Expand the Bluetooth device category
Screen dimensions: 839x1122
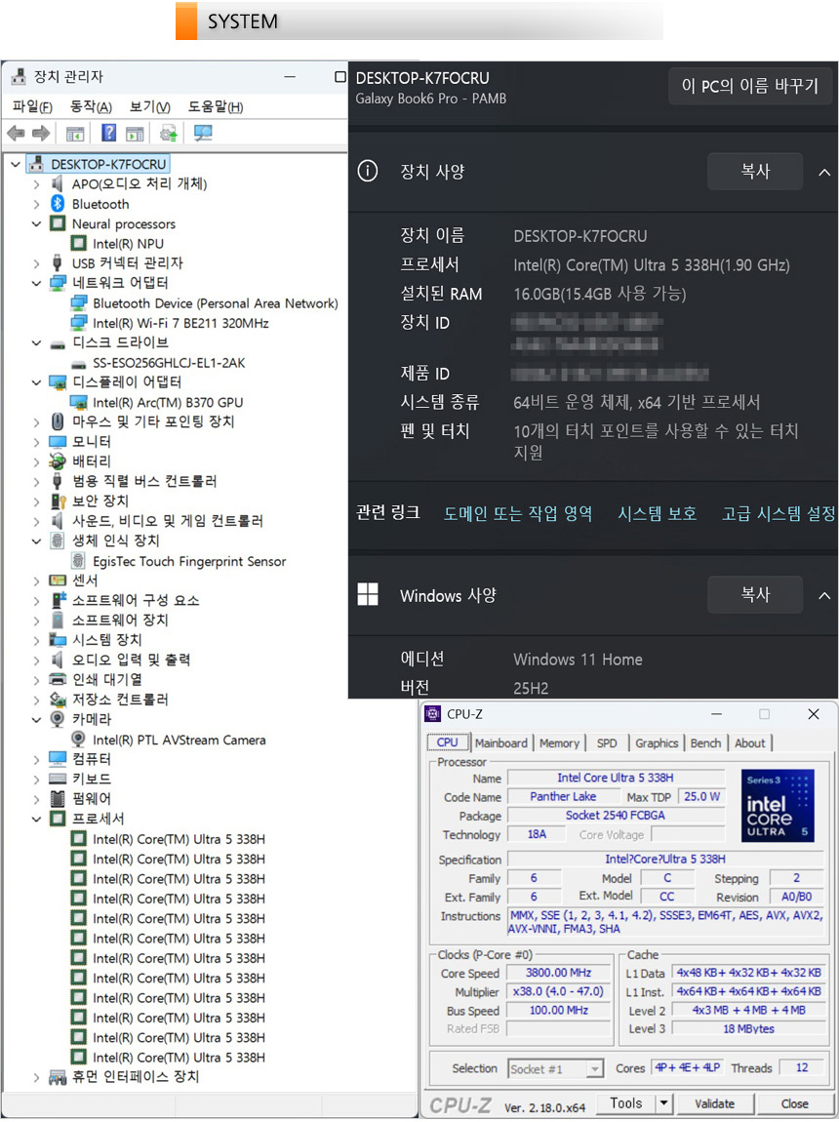[36, 204]
